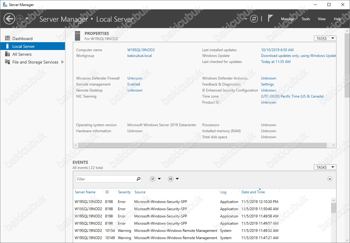Click last installed updates date link

[277, 50]
